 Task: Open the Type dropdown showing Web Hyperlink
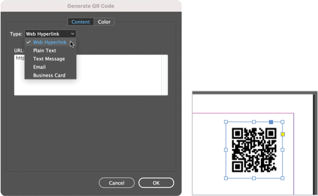(50, 34)
